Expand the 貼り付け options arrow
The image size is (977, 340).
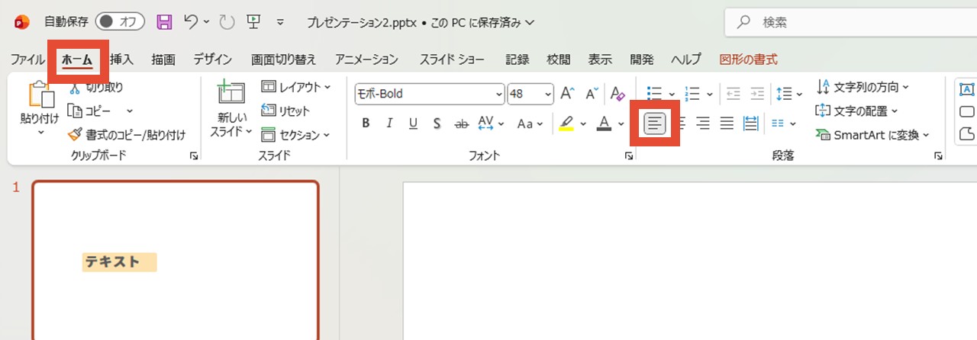point(40,133)
